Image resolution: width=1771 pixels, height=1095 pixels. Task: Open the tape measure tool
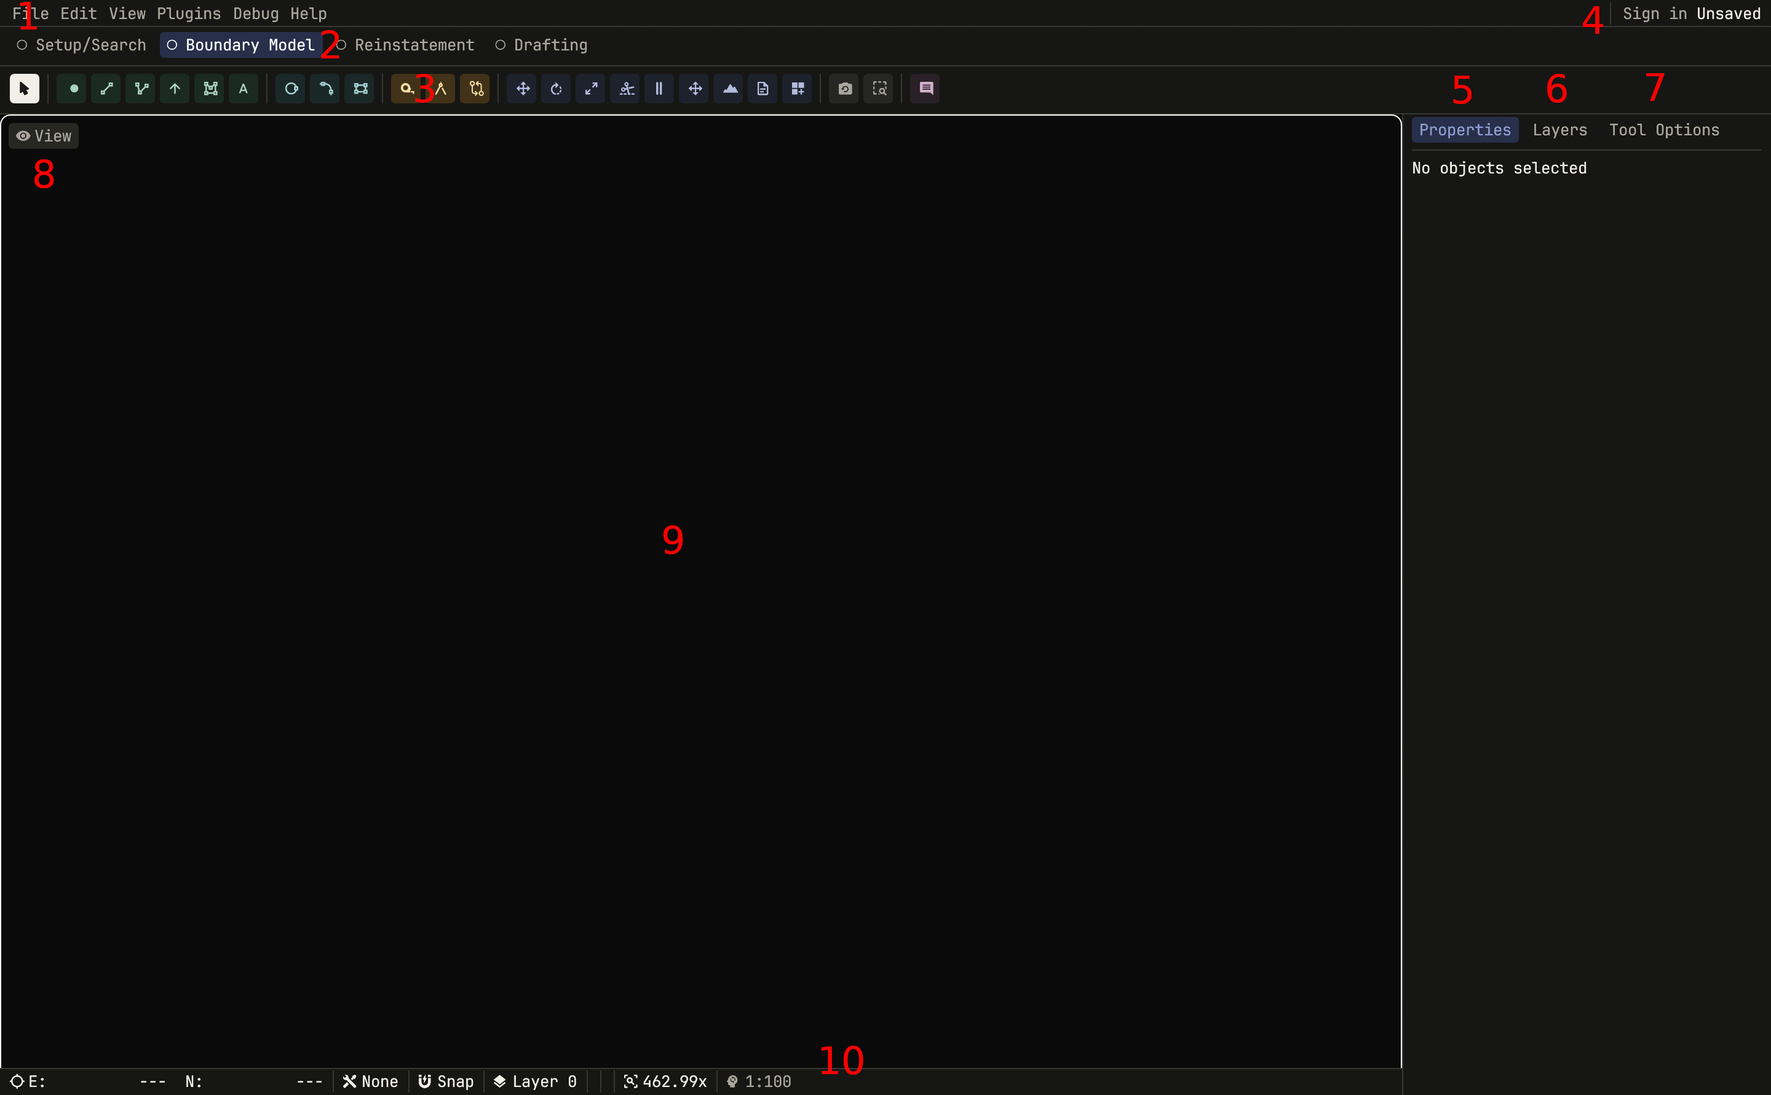pos(406,89)
